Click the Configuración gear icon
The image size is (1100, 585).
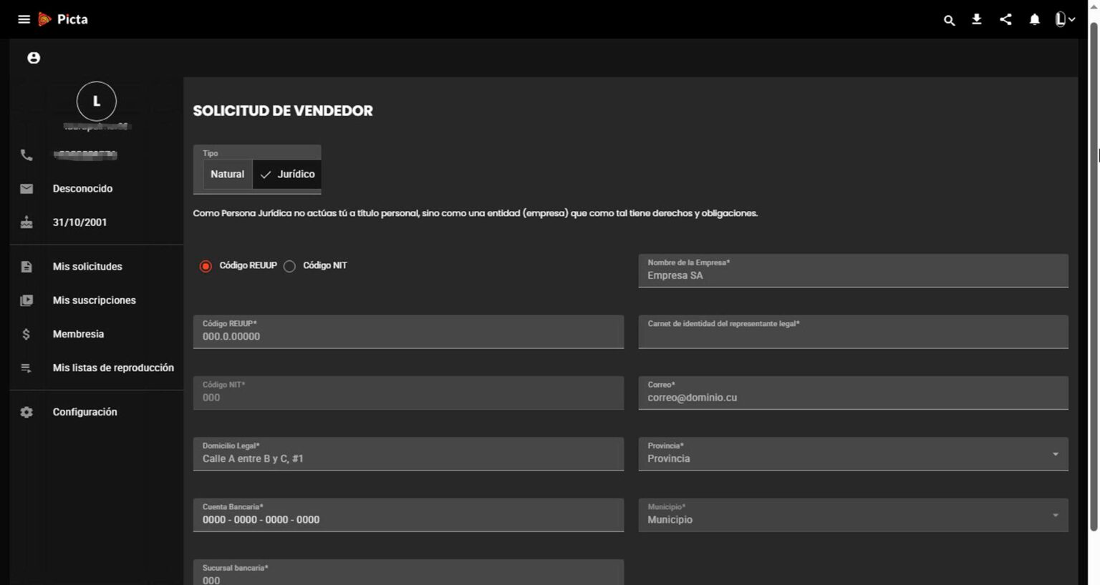click(26, 412)
